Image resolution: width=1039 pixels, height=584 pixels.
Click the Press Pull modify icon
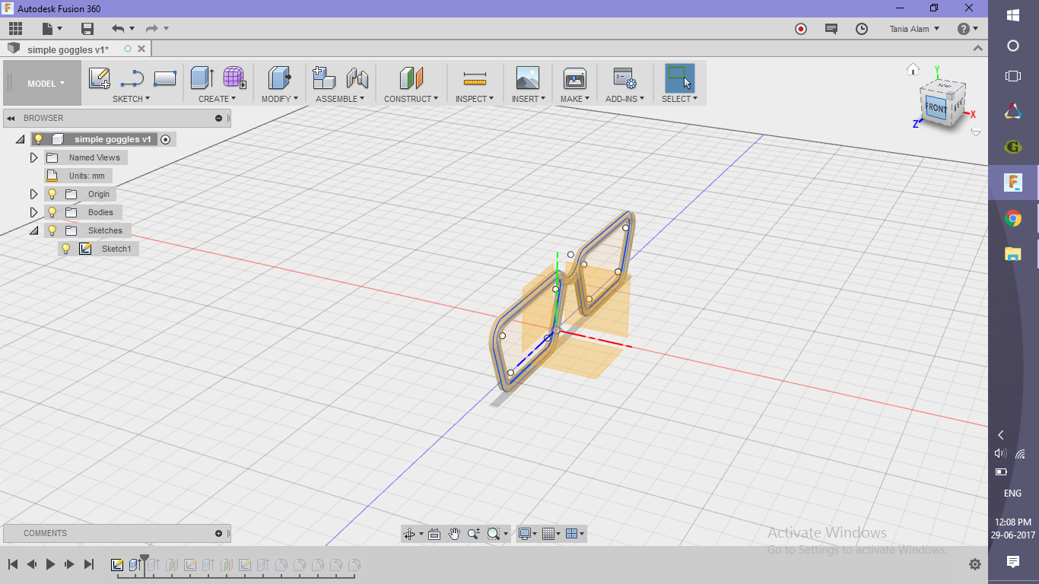pyautogui.click(x=279, y=78)
